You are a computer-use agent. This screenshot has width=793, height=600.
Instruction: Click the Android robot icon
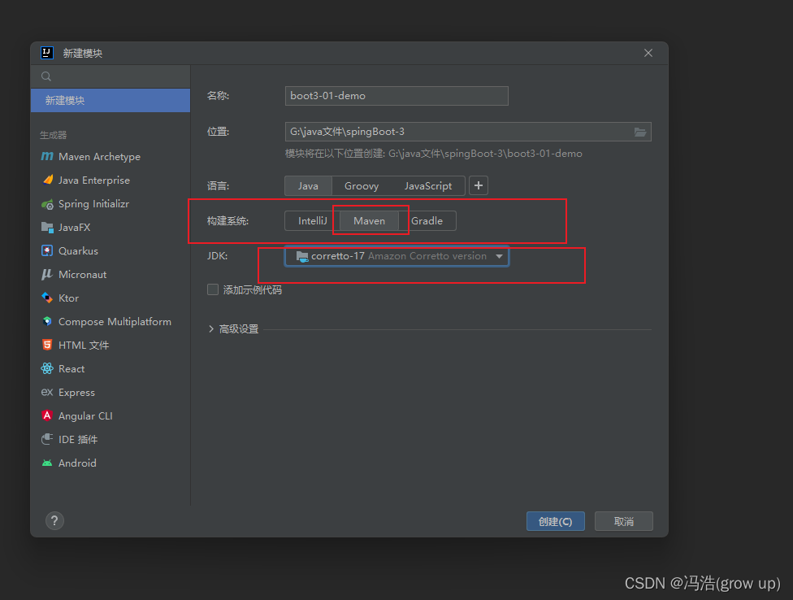(x=47, y=463)
